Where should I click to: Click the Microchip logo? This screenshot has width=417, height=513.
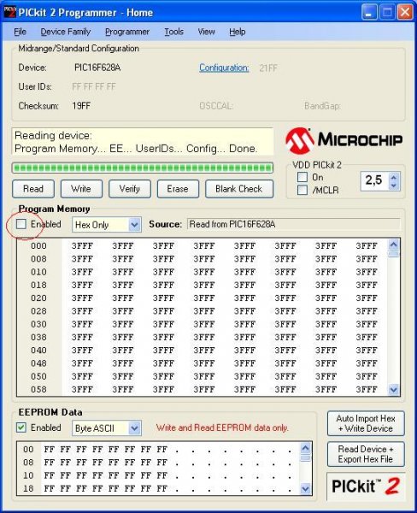pyautogui.click(x=344, y=140)
